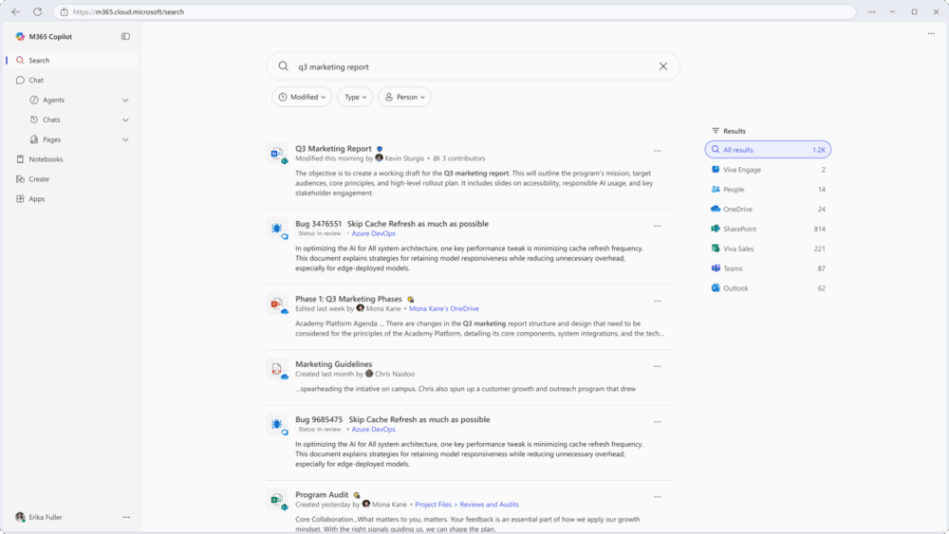
Task: Click the search magnifier icon in search box
Action: click(283, 66)
